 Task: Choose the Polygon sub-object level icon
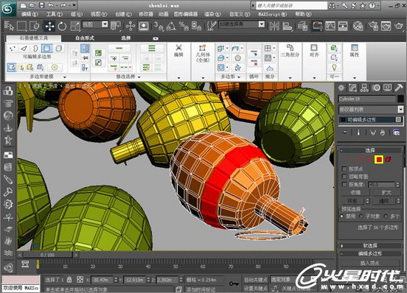[x=379, y=159]
